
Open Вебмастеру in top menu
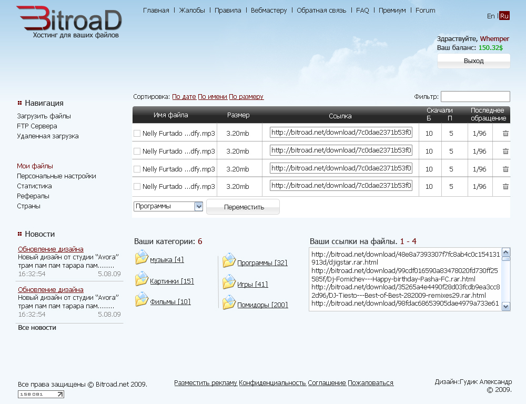tap(269, 11)
